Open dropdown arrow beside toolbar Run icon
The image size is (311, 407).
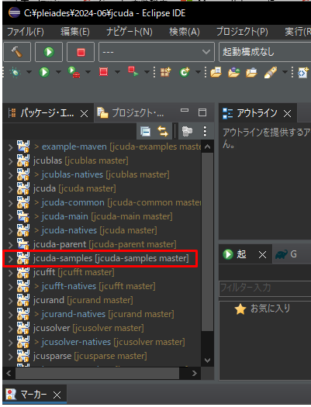point(58,72)
